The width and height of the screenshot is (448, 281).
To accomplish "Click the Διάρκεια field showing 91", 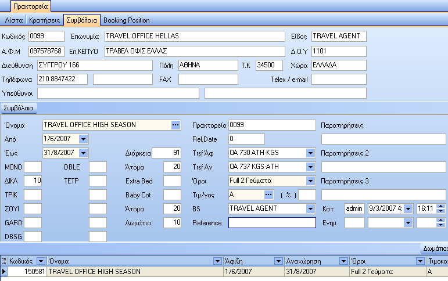I will [166, 153].
